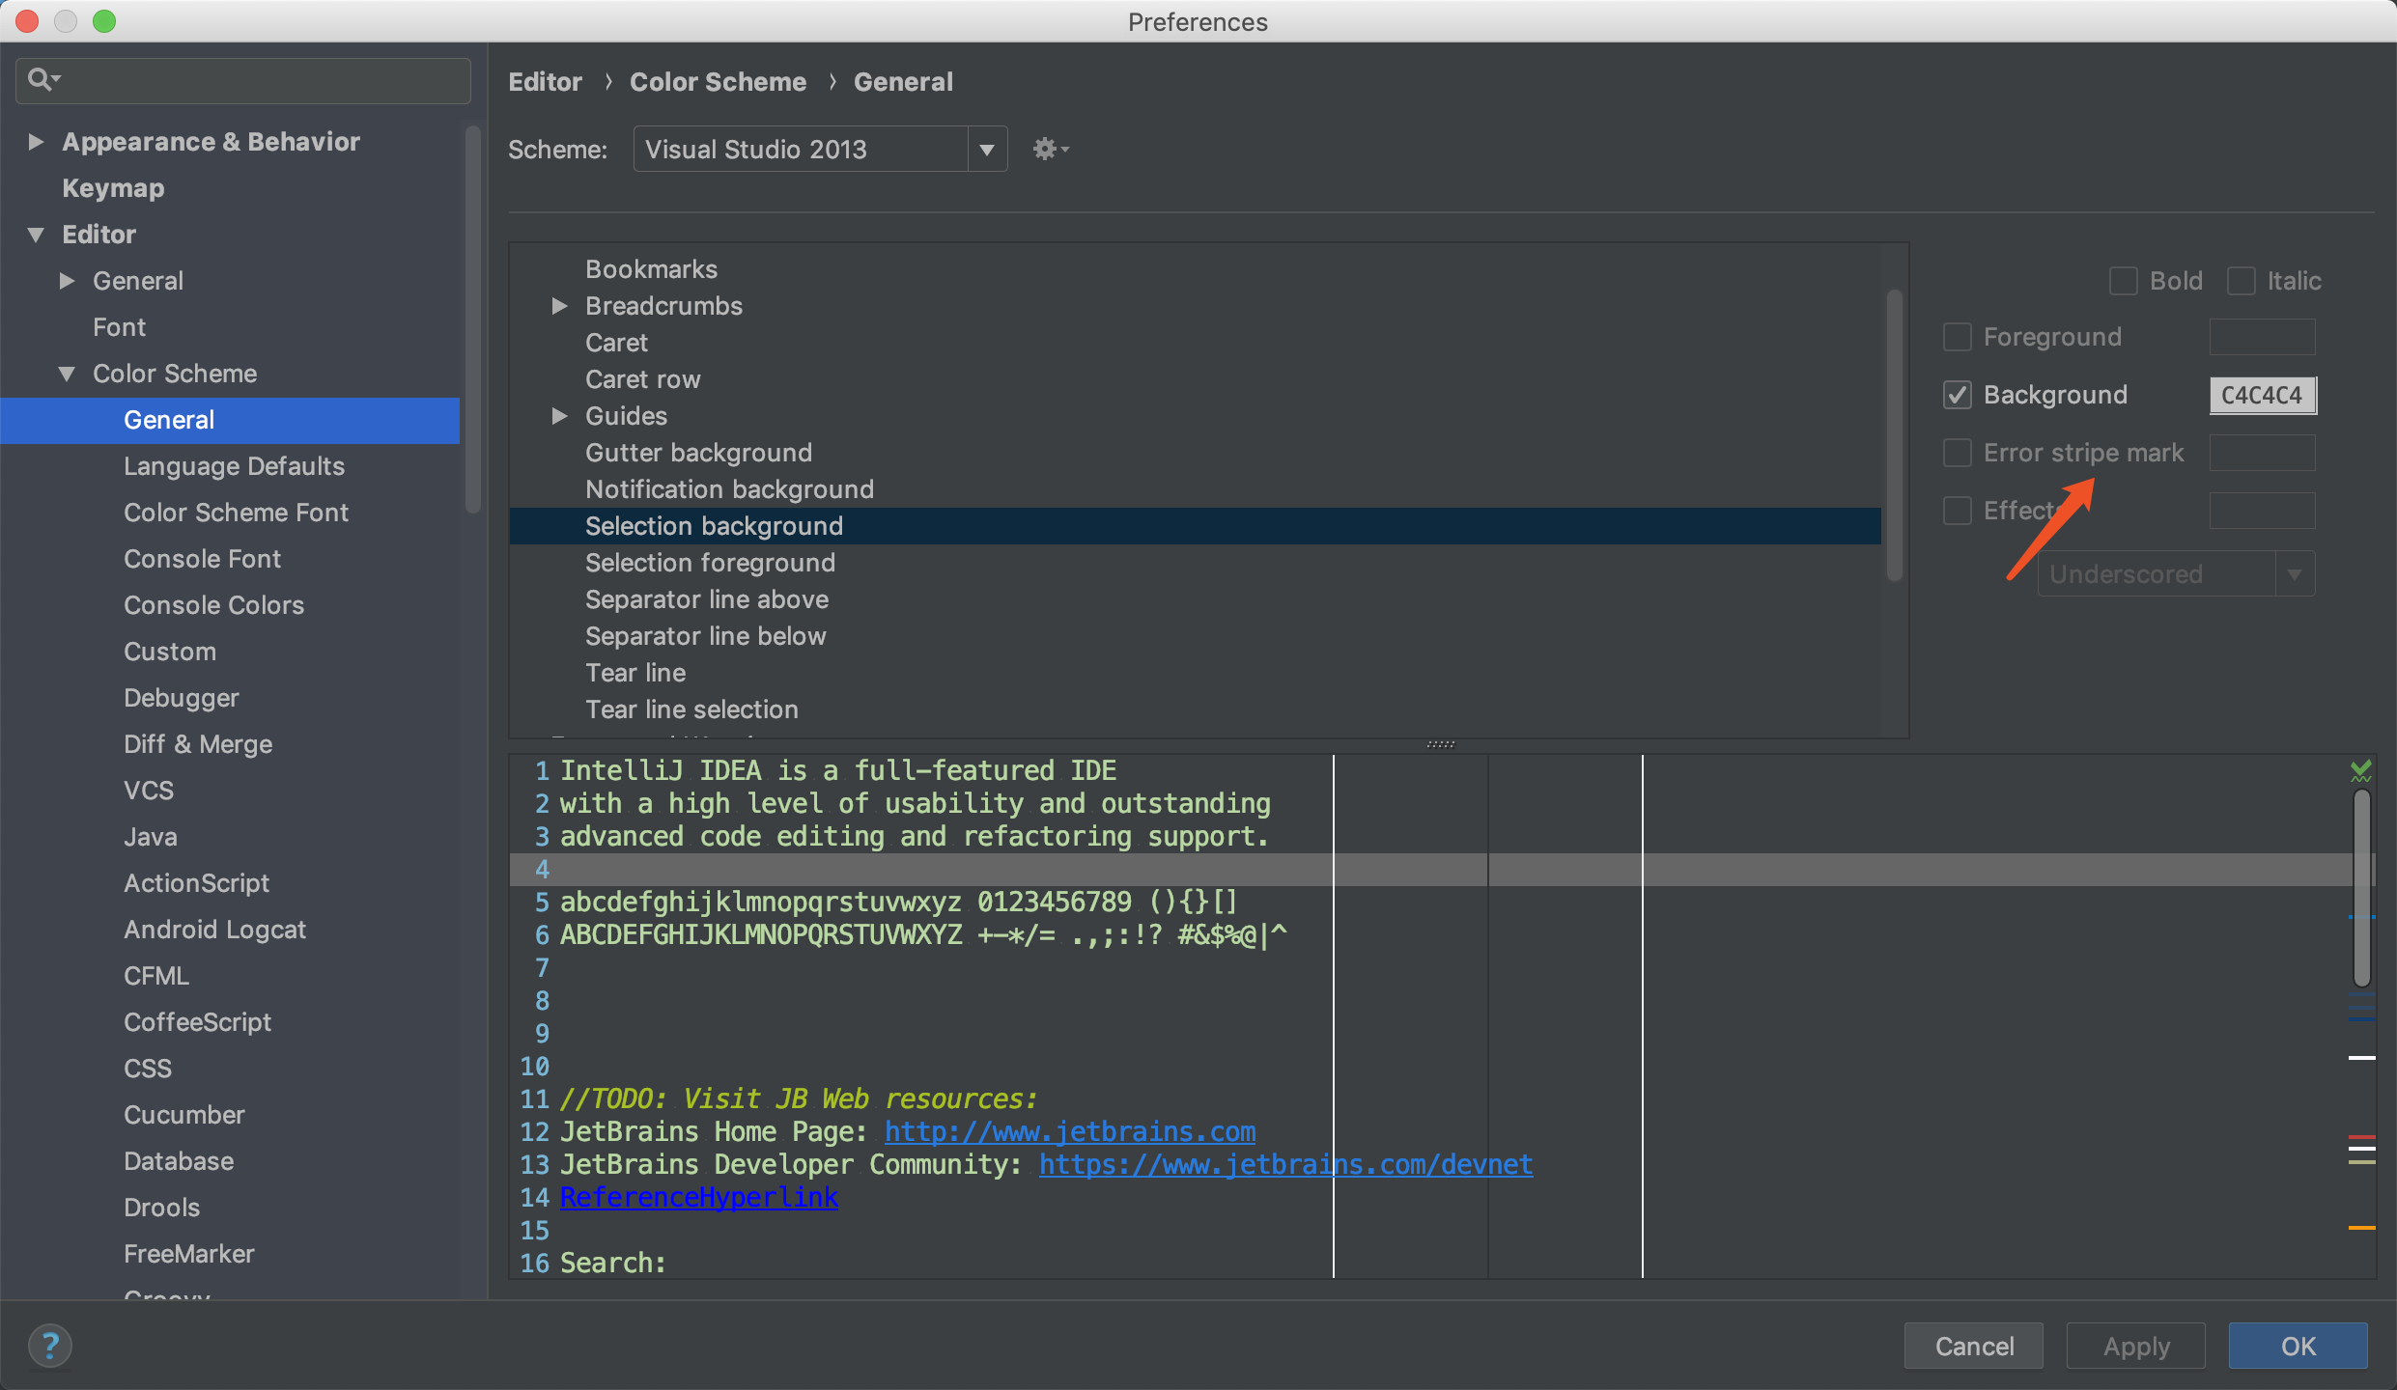Viewport: 2397px width, 1390px height.
Task: Expand the Breadcrumbs tree arrow
Action: coord(559,306)
